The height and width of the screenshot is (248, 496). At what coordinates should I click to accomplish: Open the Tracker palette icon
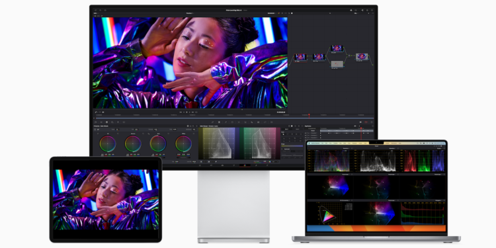point(239,122)
